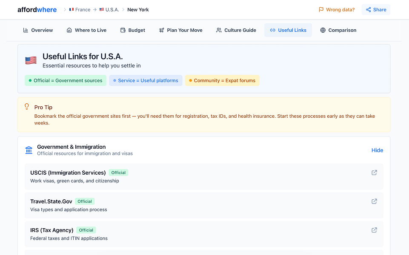Screen dimensions: 409x255
Task: Click external link icon for IRS
Action: tap(374, 230)
